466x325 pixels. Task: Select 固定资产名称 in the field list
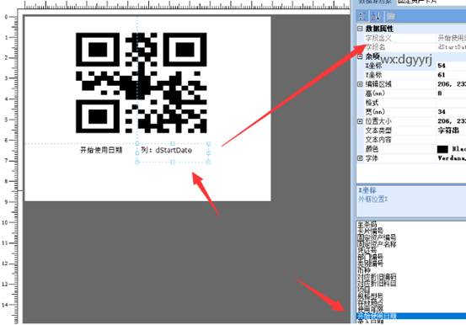coord(377,244)
